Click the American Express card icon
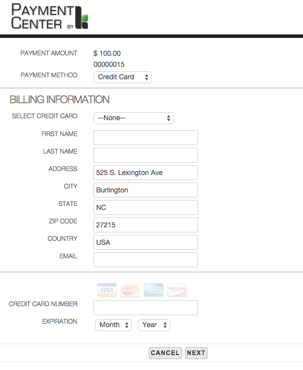The width and height of the screenshot is (303, 370). [154, 290]
